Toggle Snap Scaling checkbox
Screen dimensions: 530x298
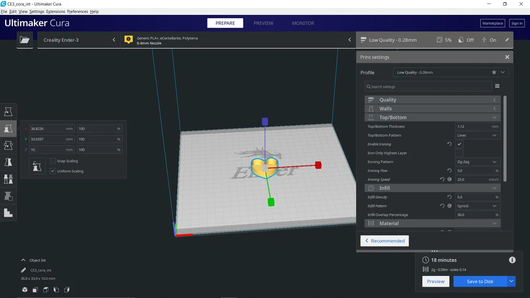click(x=52, y=161)
